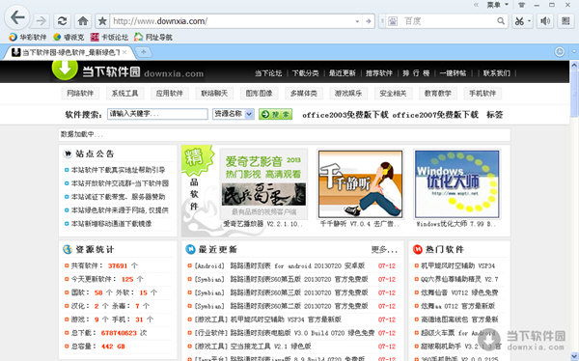Click the 标签 link
Viewport: 579px width, 361px height.
495,115
